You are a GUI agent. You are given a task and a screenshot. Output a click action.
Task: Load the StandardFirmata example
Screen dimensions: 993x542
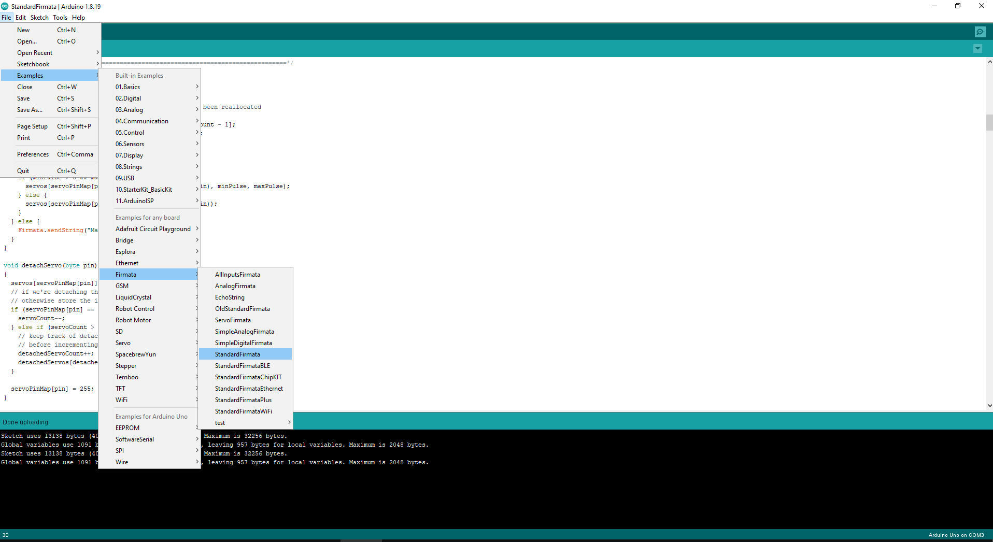point(246,354)
